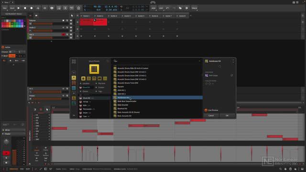Click the undo arrow icon
This screenshot has width=306, height=172.
click(167, 8)
